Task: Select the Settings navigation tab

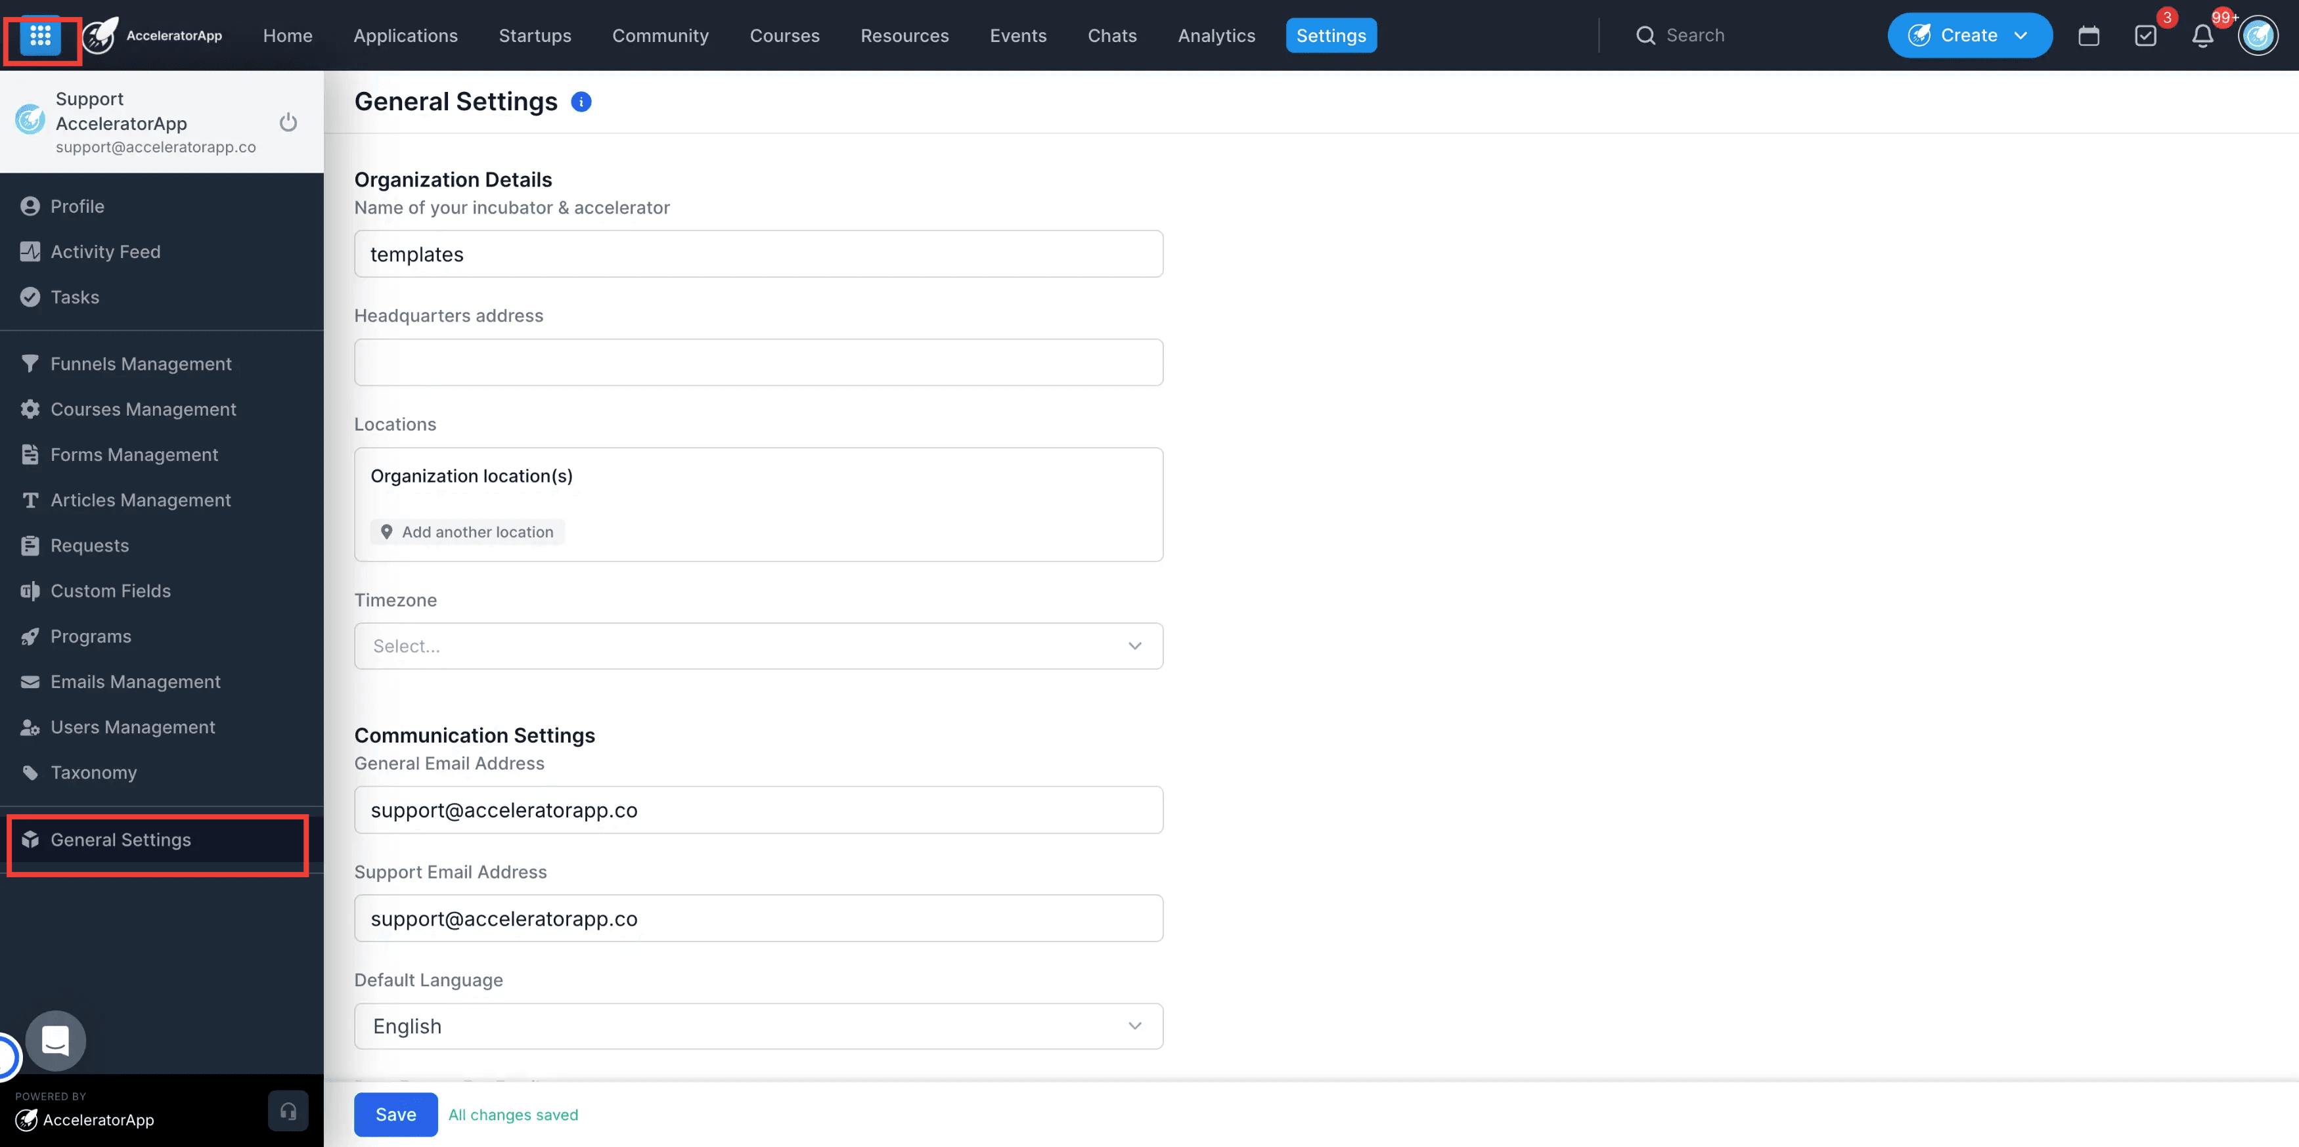Action: pyautogui.click(x=1331, y=35)
